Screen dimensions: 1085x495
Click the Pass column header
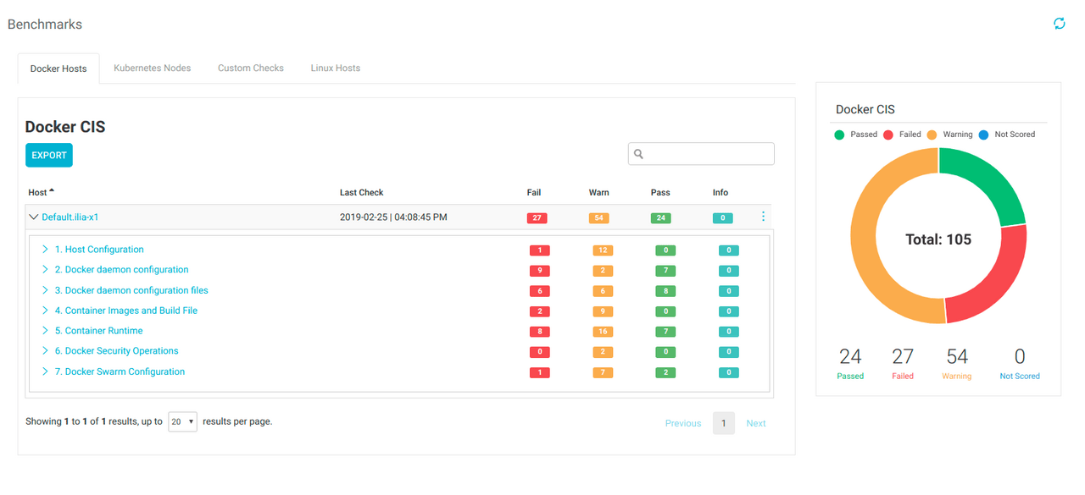coord(660,193)
